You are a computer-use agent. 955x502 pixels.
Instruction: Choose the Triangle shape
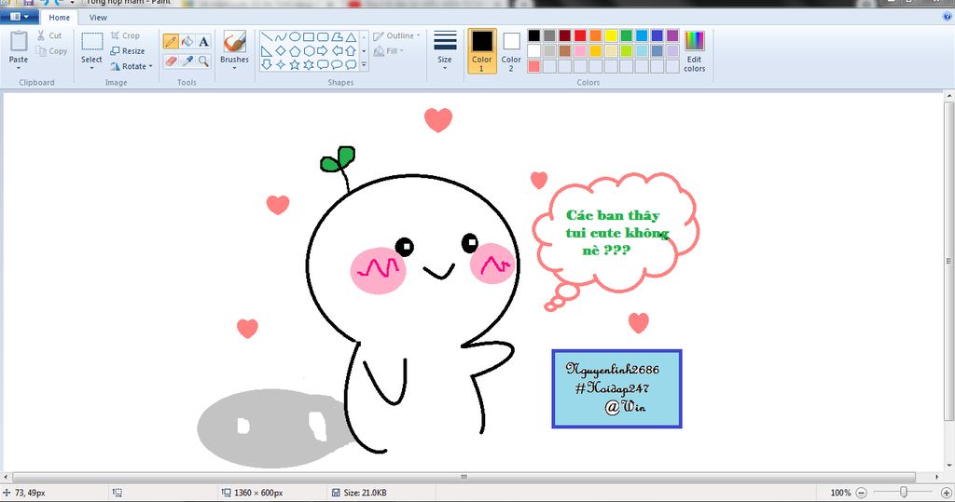pos(351,37)
